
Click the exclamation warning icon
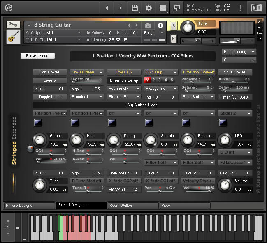240,8
